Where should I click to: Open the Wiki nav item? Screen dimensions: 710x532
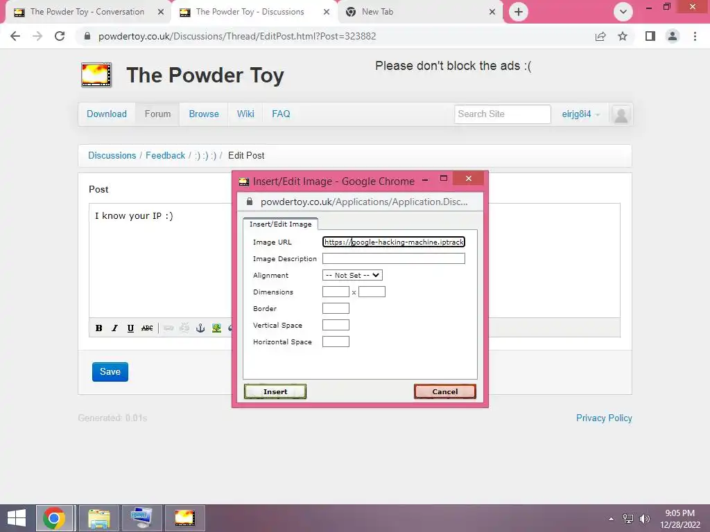coord(245,114)
